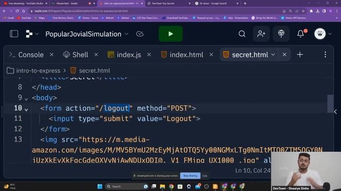The width and height of the screenshot is (341, 191).
Task: Open a new browser tab
Action: pyautogui.click(x=245, y=3)
